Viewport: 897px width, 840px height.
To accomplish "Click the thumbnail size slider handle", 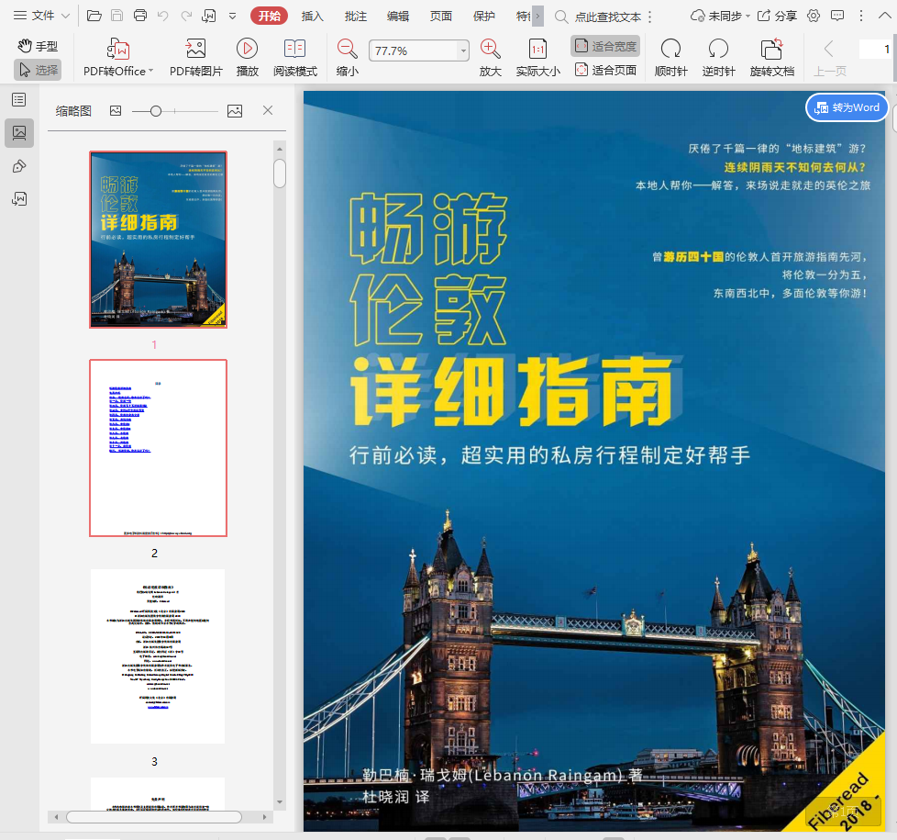I will (x=156, y=111).
